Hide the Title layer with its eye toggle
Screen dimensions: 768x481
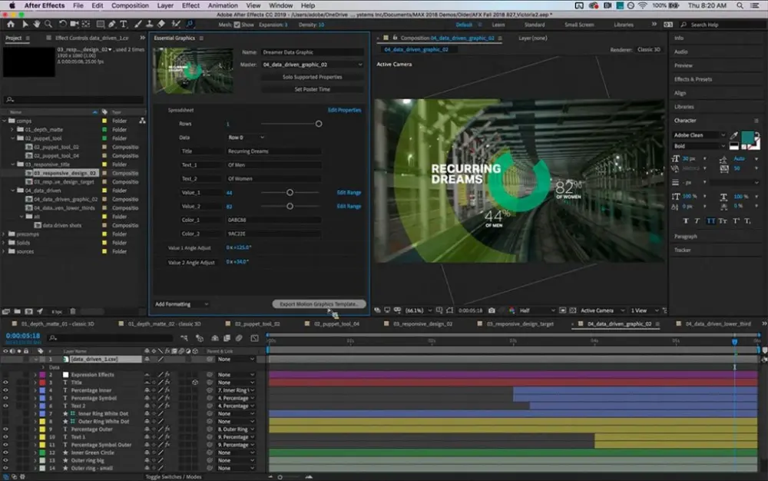5,382
